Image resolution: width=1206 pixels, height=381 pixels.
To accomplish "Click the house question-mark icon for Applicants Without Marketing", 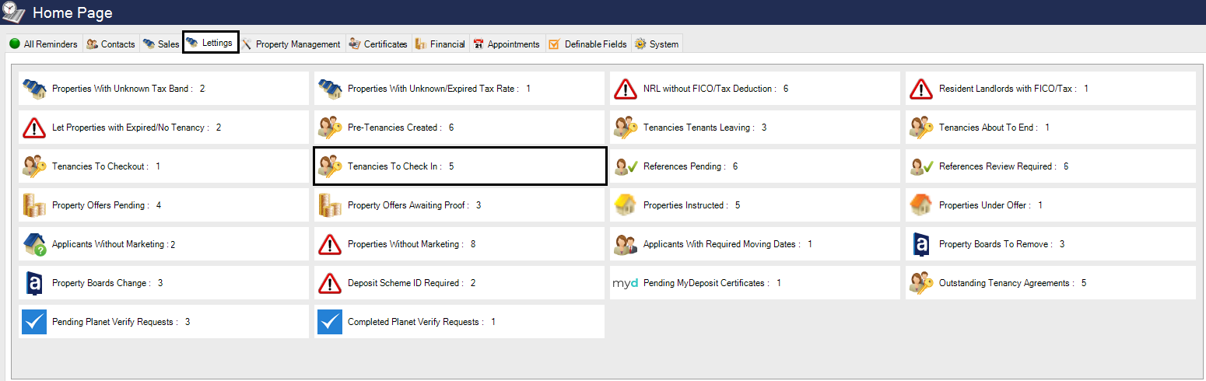I will [x=34, y=244].
